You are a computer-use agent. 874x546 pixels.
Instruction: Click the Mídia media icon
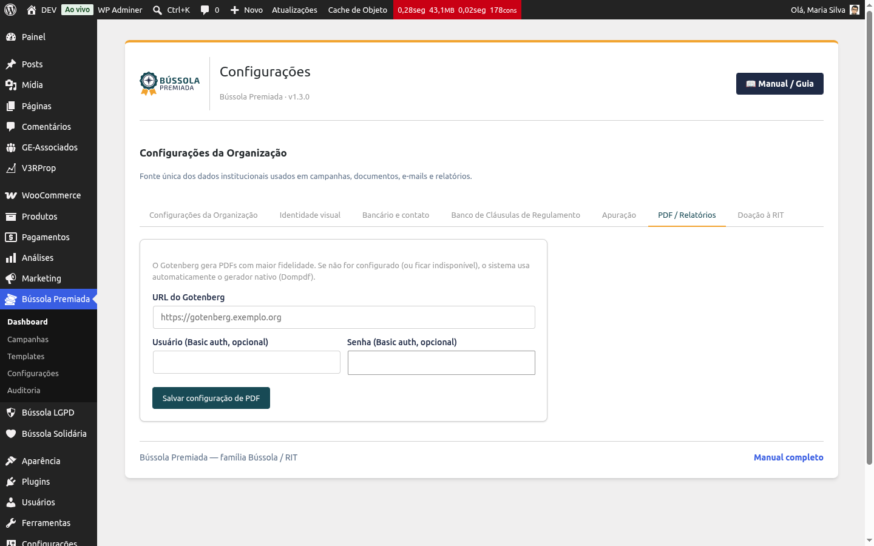pyautogui.click(x=11, y=85)
